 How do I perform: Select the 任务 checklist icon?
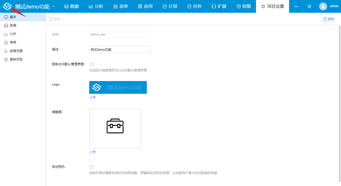click(189, 6)
